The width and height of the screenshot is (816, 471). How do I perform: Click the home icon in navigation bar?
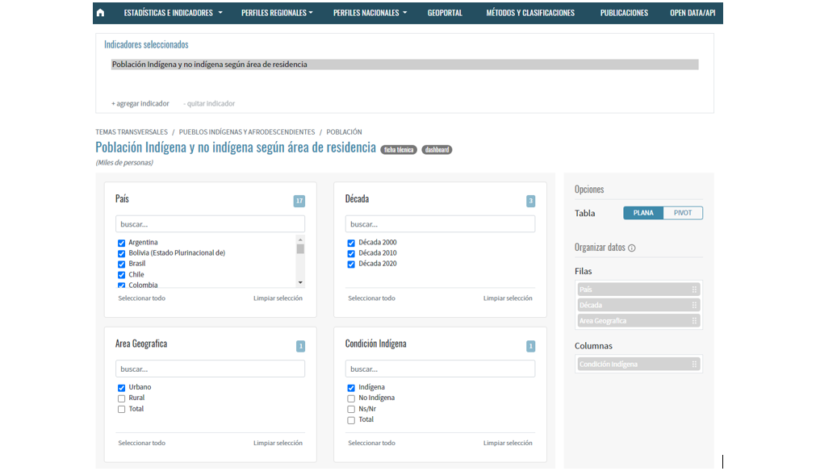(100, 13)
